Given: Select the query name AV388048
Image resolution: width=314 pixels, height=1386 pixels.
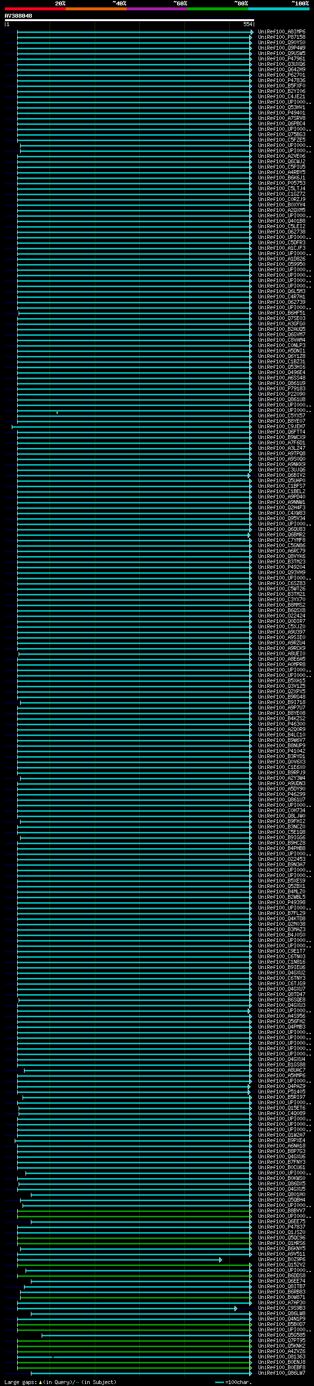Looking at the screenshot, I should coord(18,16).
